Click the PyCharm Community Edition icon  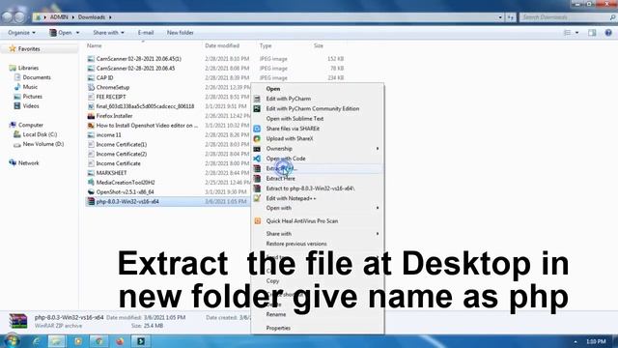coord(257,108)
